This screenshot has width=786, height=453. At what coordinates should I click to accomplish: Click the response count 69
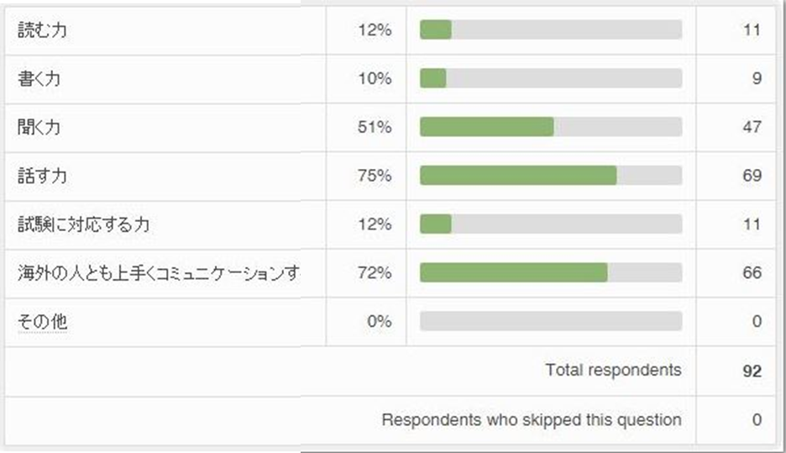pos(752,176)
